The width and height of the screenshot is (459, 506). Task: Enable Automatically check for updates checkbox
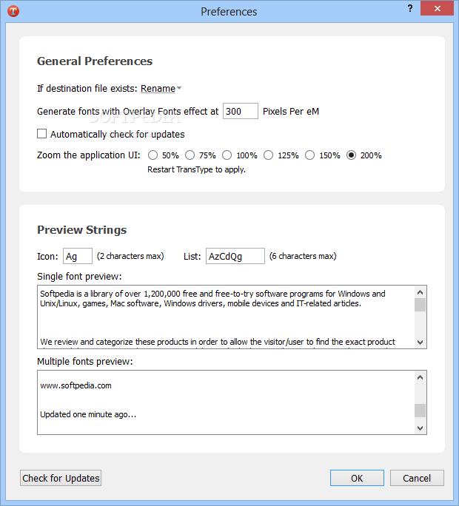[41, 134]
